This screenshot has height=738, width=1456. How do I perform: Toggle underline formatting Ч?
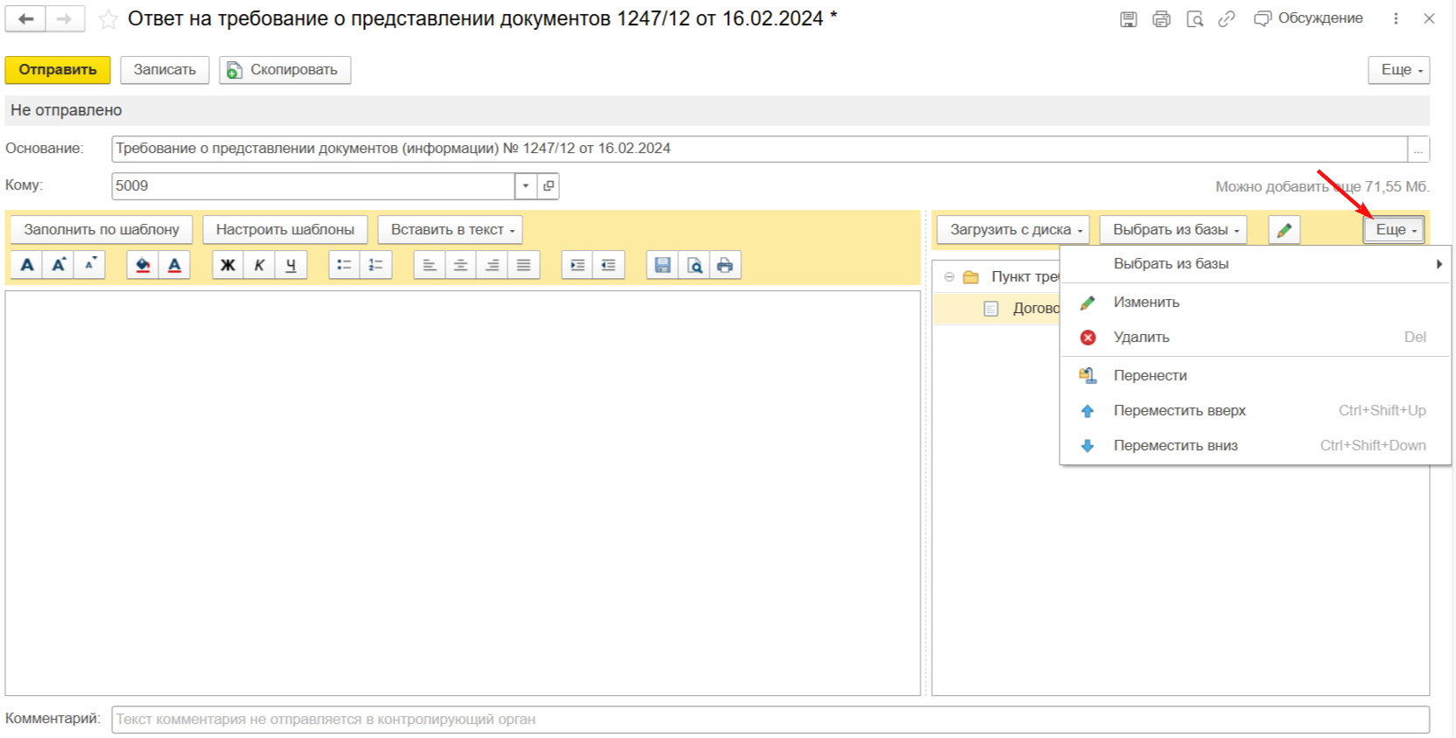click(290, 264)
